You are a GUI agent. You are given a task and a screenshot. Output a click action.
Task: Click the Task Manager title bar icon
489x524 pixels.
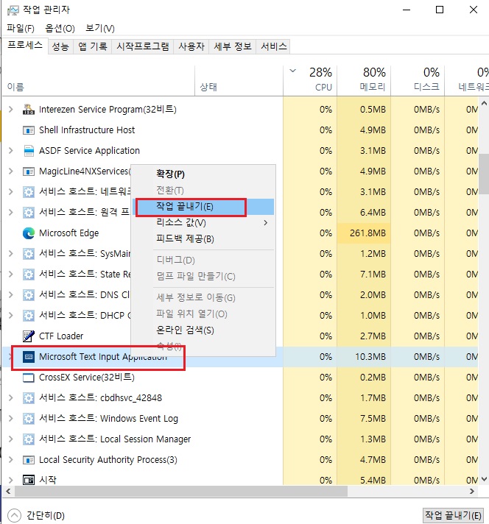(13, 10)
